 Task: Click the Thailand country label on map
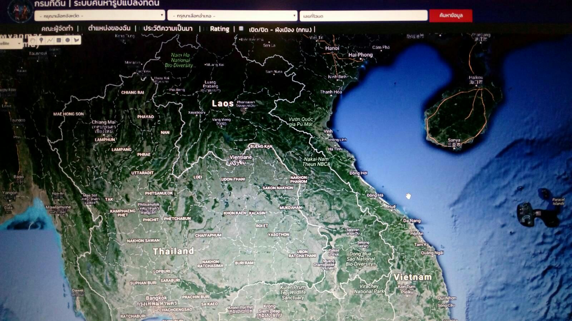173,251
